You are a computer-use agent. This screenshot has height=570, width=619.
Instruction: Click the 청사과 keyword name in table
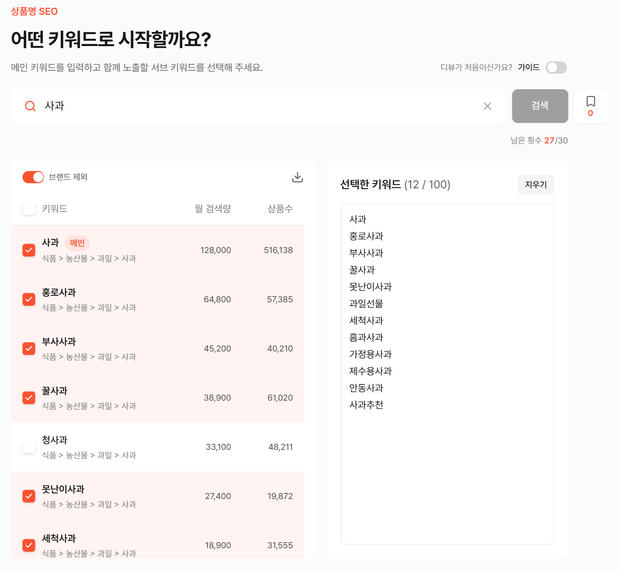(55, 440)
